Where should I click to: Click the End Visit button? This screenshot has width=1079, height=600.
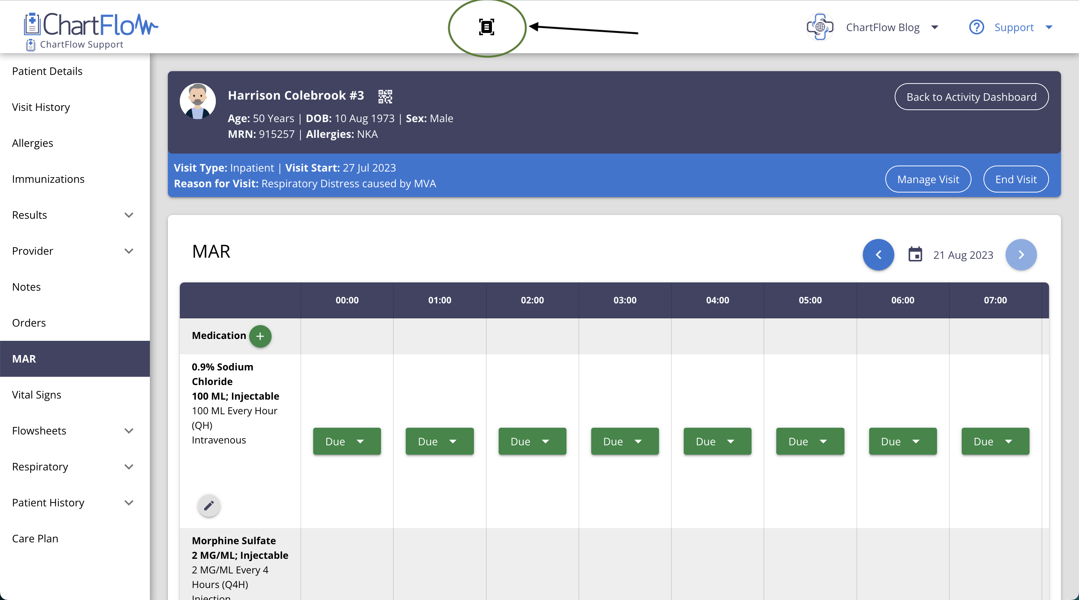coord(1015,179)
